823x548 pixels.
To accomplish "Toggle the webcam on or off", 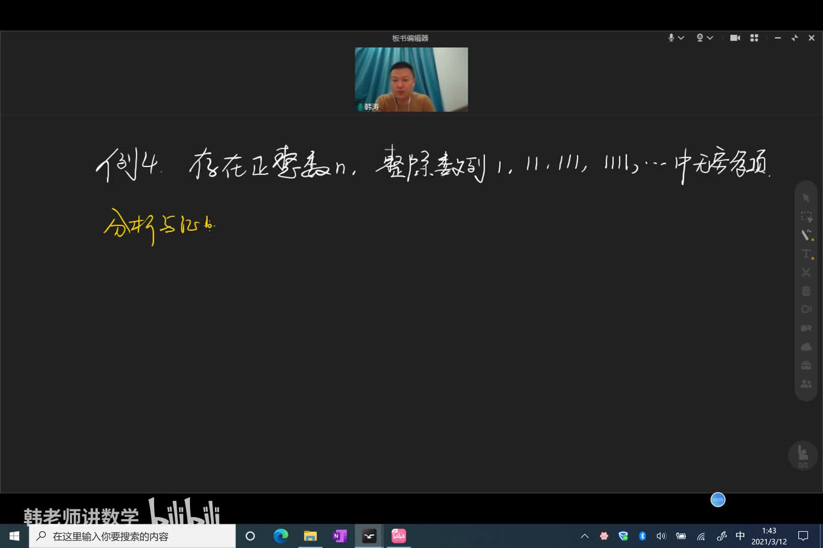I will point(700,38).
